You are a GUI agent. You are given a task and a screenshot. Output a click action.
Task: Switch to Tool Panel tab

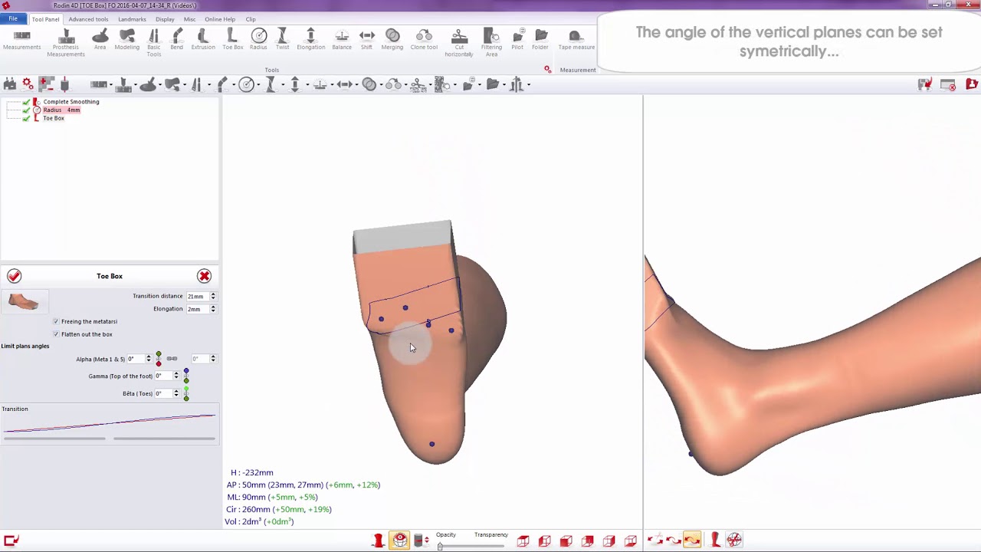pos(45,19)
